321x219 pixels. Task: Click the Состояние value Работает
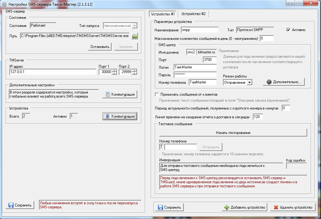click(x=43, y=25)
